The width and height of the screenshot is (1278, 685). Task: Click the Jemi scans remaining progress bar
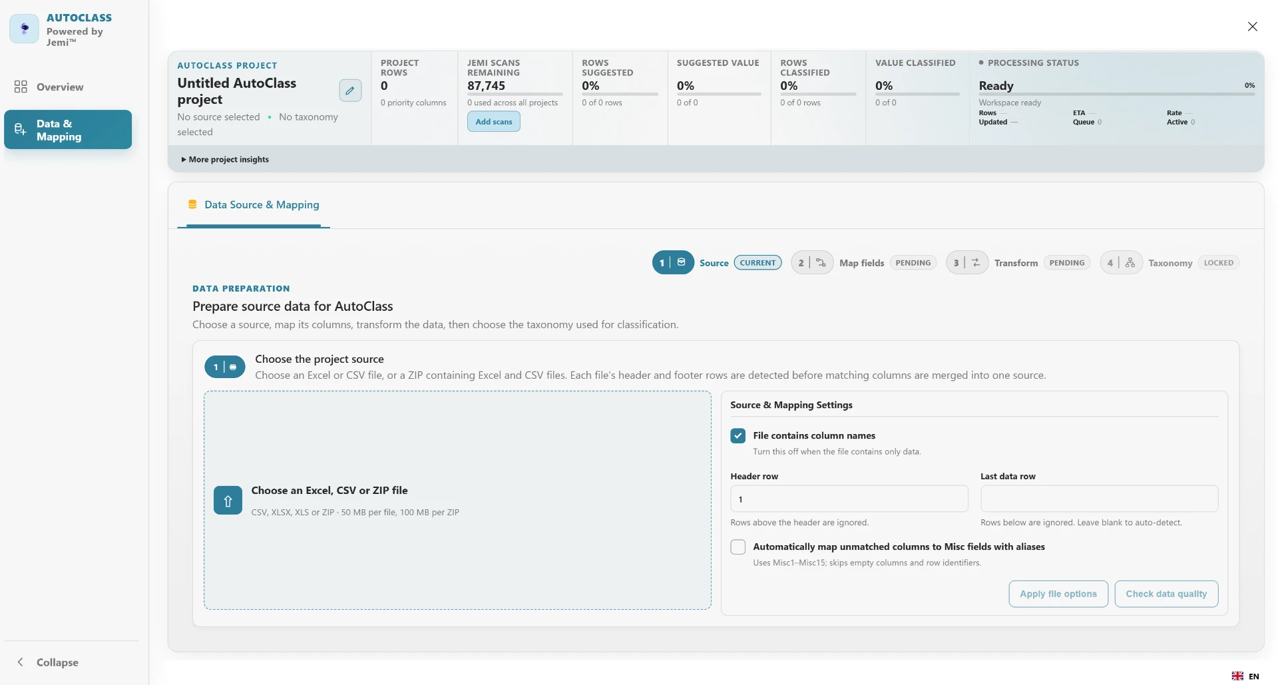click(515, 95)
